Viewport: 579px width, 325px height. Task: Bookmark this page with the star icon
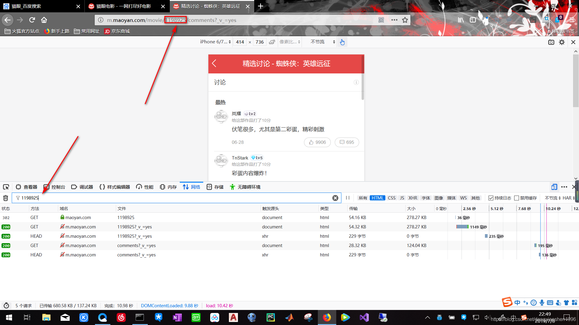[405, 20]
